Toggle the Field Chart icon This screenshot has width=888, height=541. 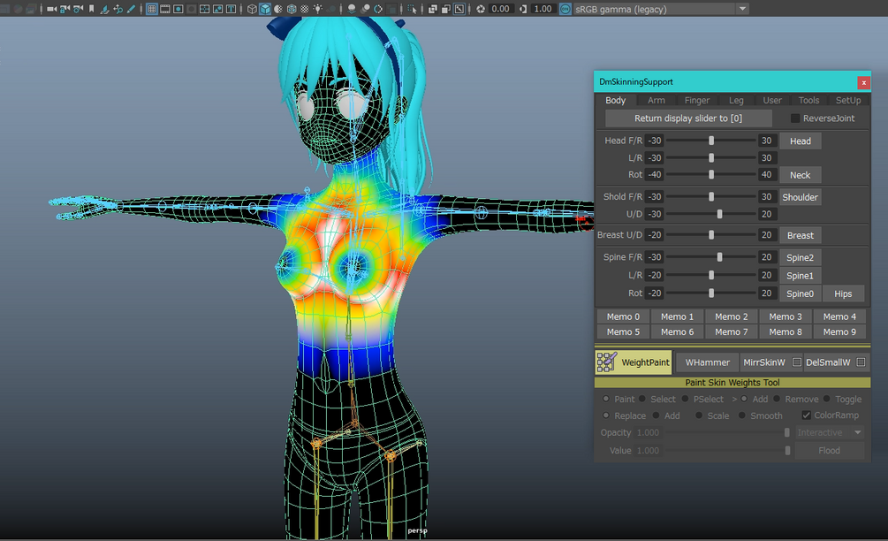(204, 9)
